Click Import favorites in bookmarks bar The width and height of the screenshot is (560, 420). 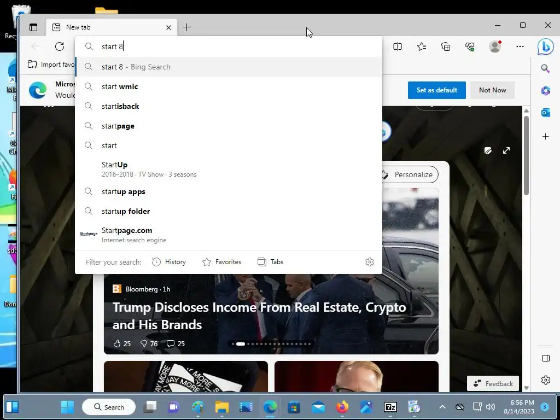[x=51, y=65]
